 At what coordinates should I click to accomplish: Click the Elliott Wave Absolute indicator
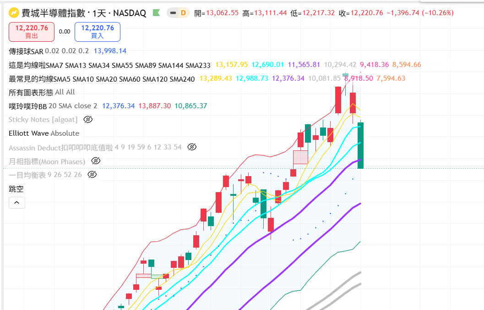click(x=44, y=133)
